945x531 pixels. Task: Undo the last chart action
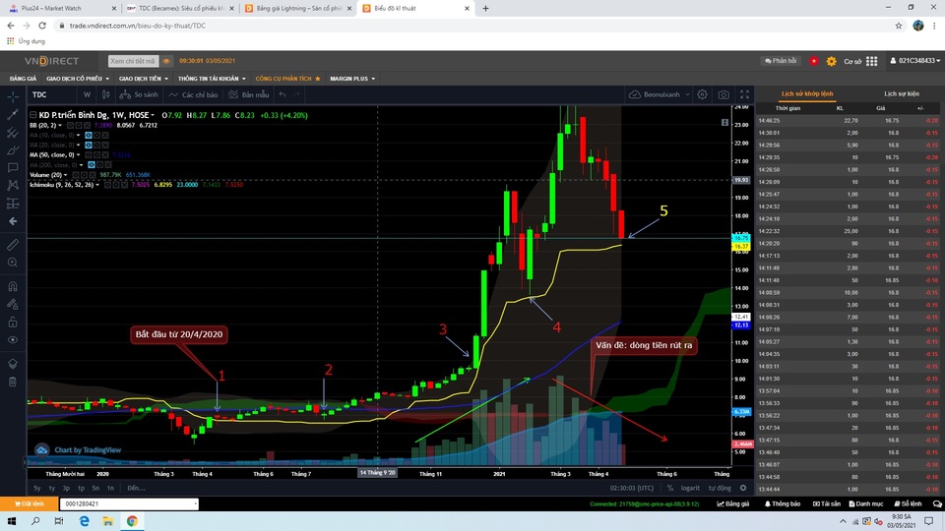pos(283,94)
